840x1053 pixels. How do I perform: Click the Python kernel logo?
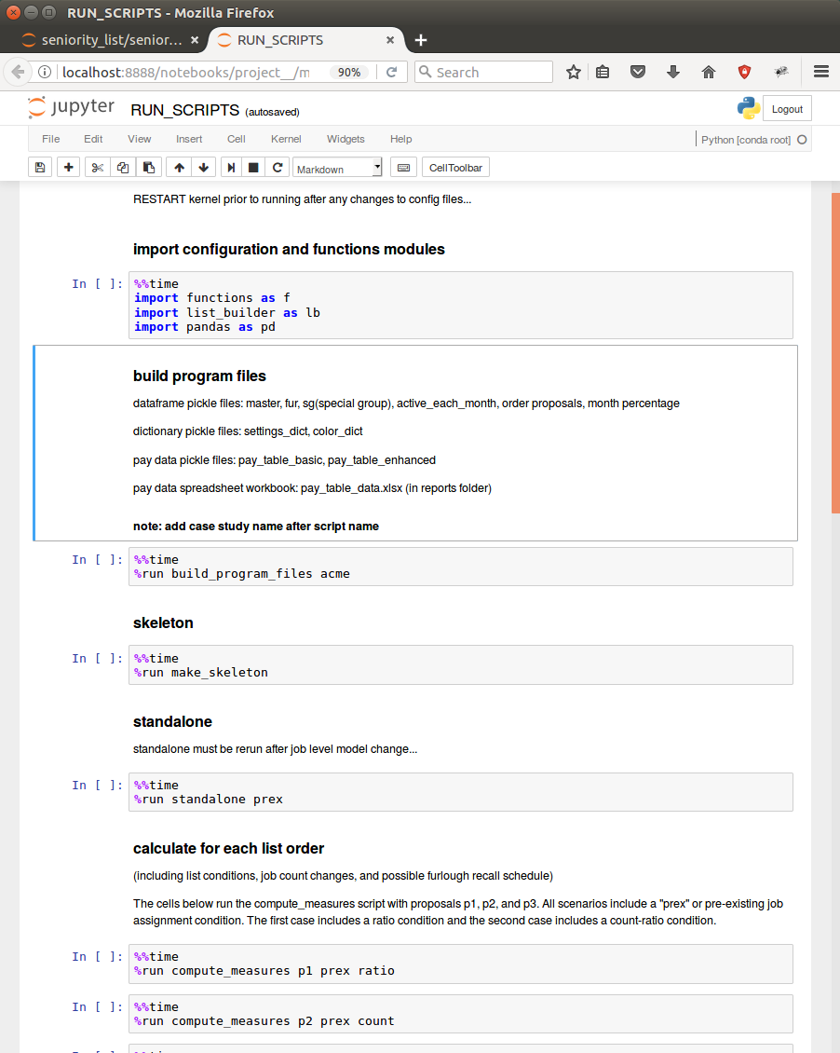click(748, 108)
